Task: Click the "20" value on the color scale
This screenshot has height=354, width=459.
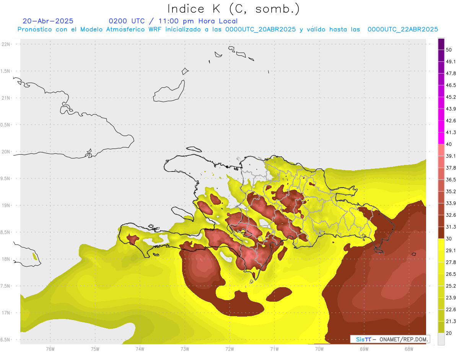Action: tap(449, 333)
